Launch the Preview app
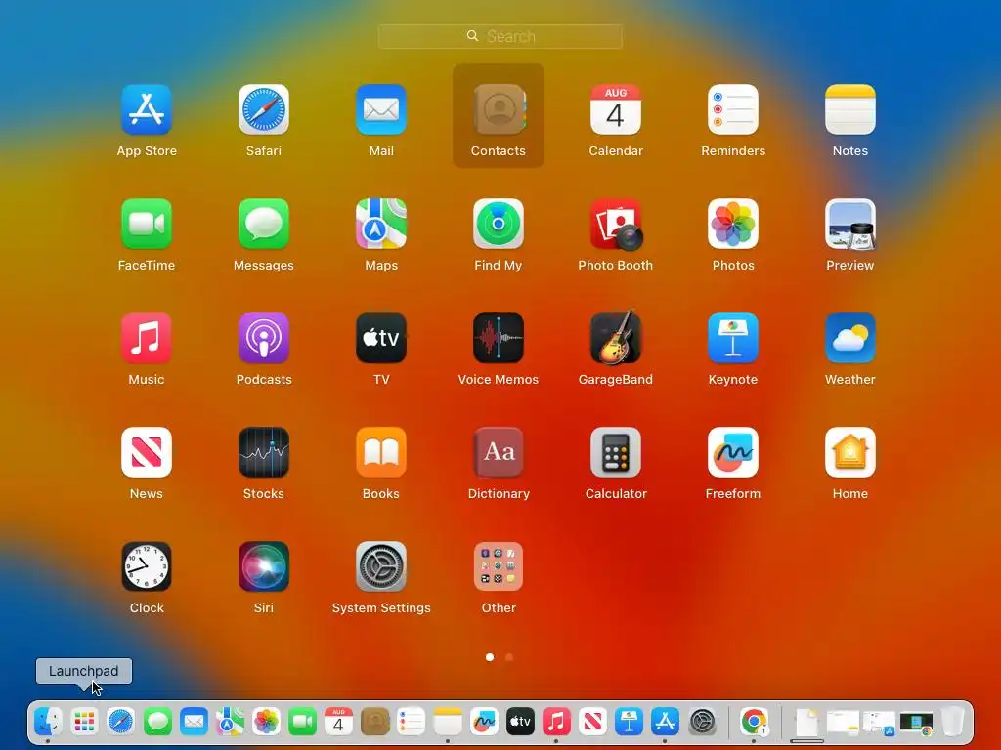 850,224
